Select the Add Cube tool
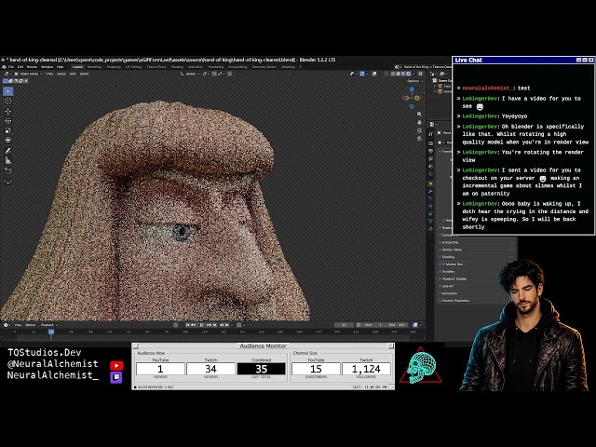 (8, 171)
